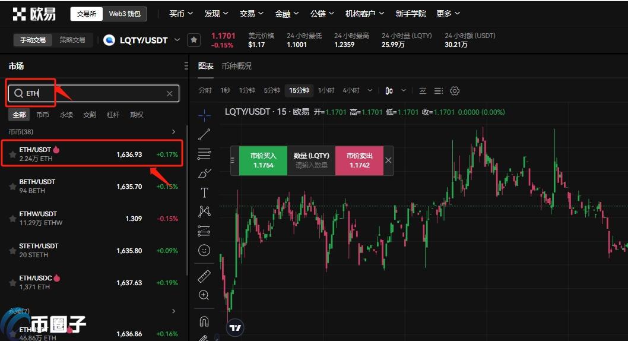Open the emoji icon tool
Image resolution: width=628 pixels, height=341 pixels.
point(204,251)
